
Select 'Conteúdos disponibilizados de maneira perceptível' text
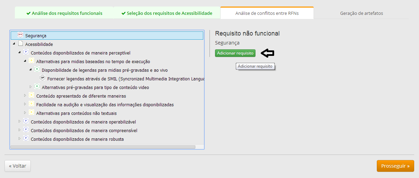(x=81, y=53)
